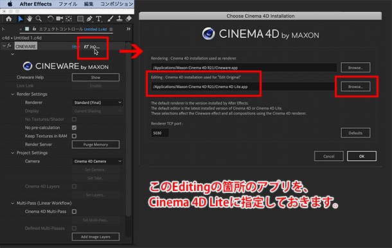392x248 pixels.
Task: Select the Pan Behind anchor tool
Action: tap(69, 19)
